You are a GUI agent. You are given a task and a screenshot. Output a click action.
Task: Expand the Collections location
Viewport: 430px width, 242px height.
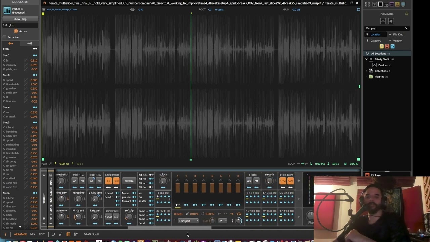click(366, 71)
